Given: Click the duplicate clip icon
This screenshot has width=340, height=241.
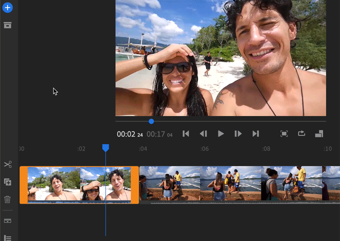Looking at the screenshot, I should (8, 182).
